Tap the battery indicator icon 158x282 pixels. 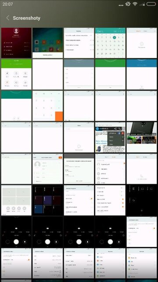coord(151,4)
